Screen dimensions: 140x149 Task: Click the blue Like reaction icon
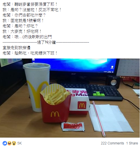point(5,143)
